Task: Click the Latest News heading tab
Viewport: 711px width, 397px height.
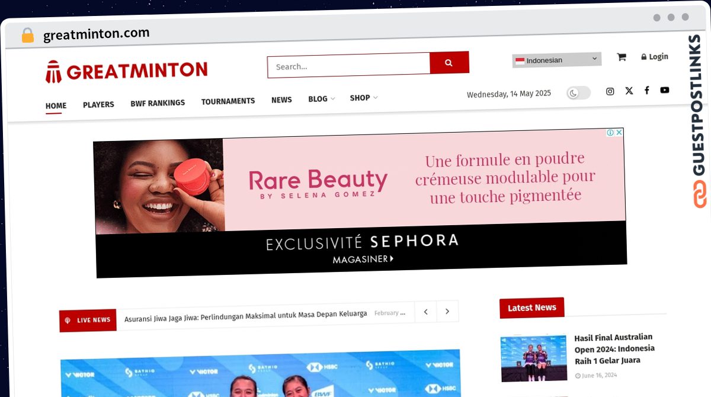Action: [531, 308]
